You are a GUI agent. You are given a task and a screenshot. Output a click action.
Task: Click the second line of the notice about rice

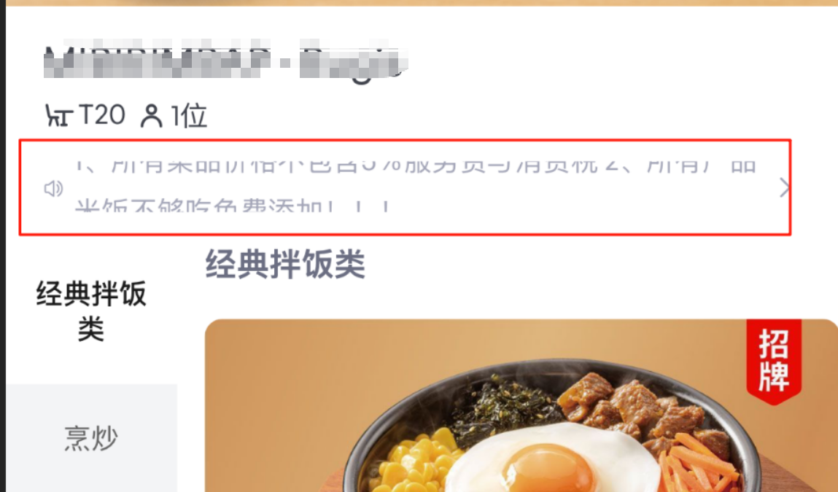click(x=233, y=206)
